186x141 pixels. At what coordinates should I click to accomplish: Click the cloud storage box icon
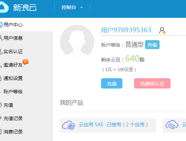(172, 125)
